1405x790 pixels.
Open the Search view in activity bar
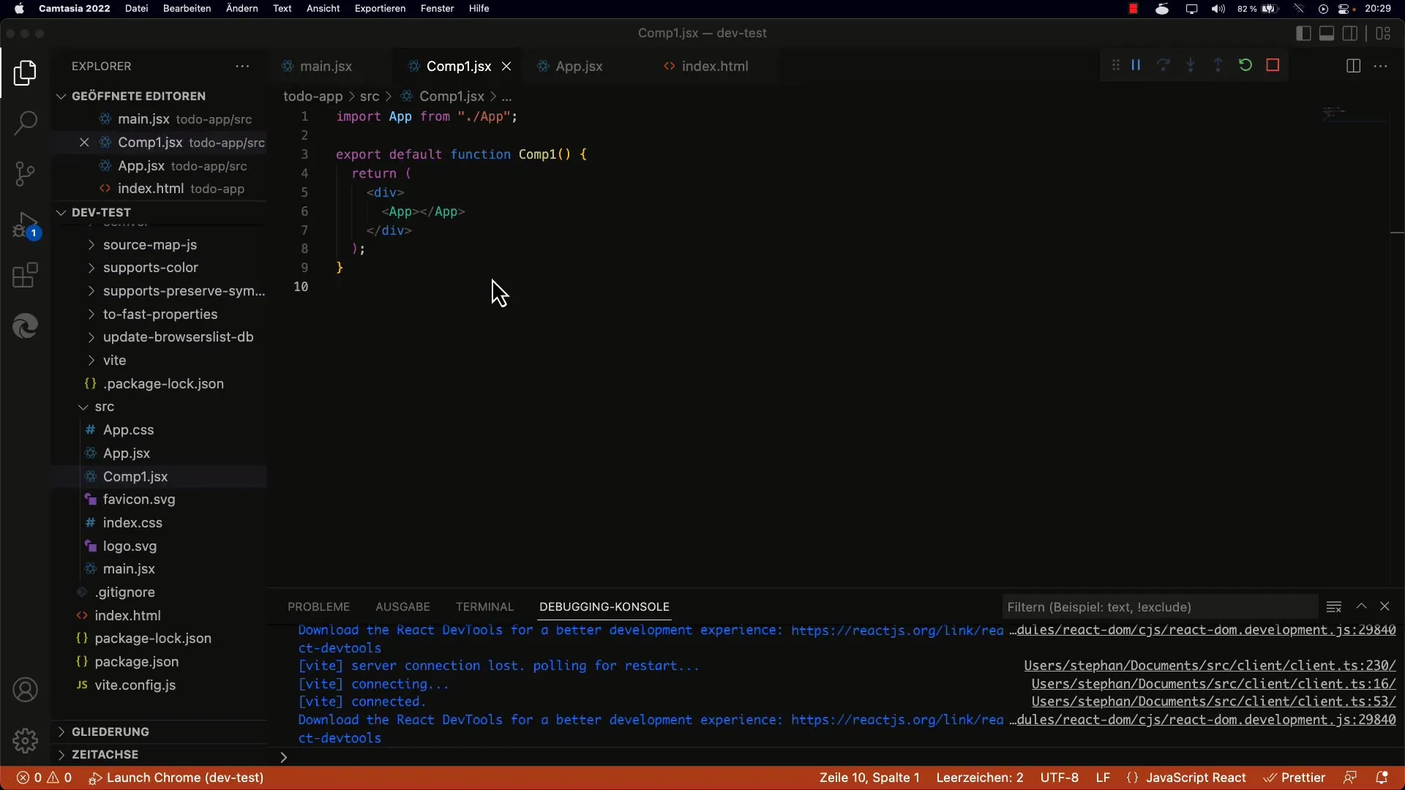[x=26, y=123]
